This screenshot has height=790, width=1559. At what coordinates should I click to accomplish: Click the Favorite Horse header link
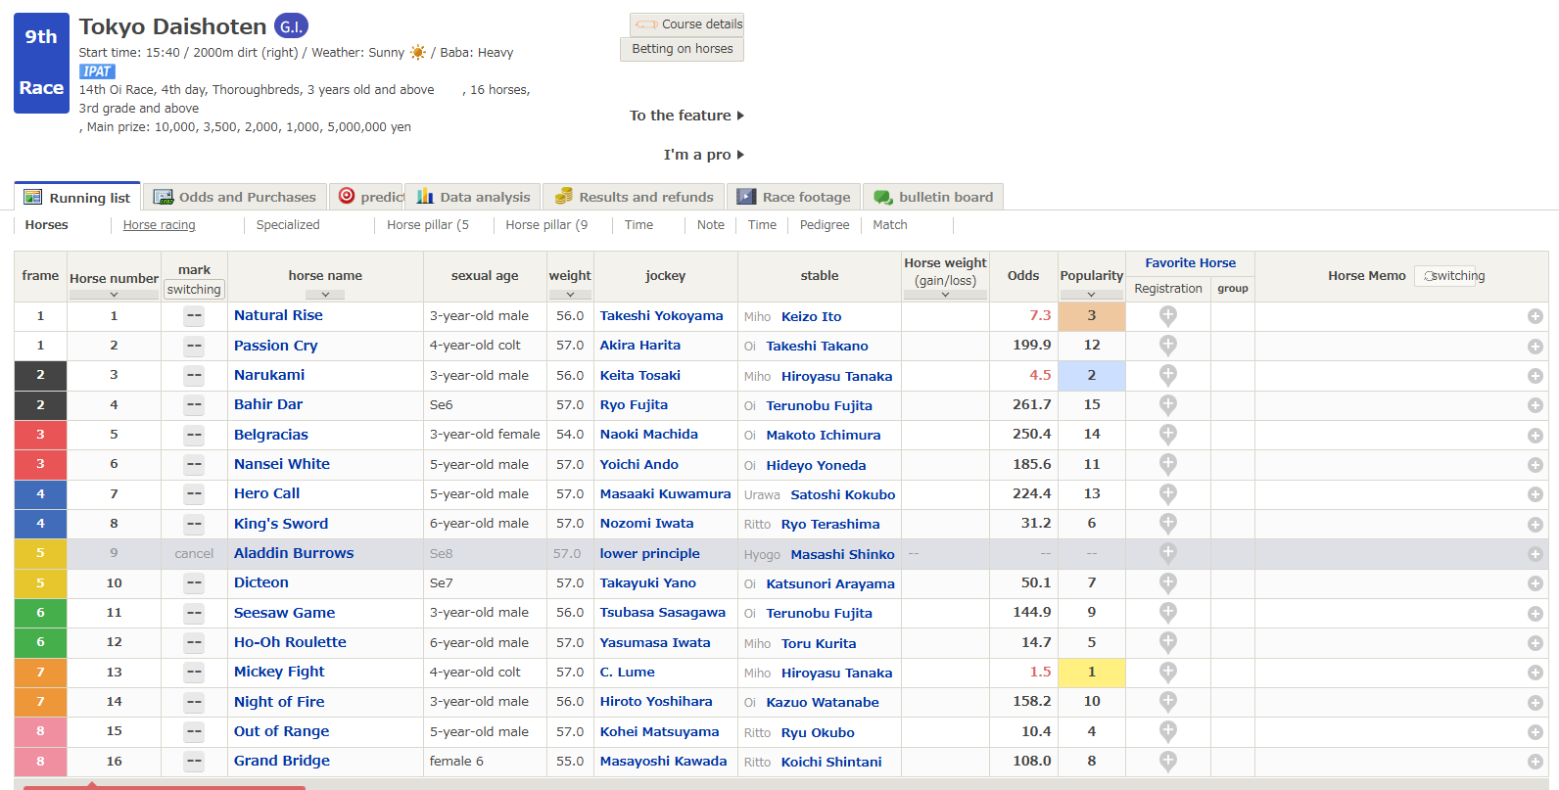coord(1191,263)
